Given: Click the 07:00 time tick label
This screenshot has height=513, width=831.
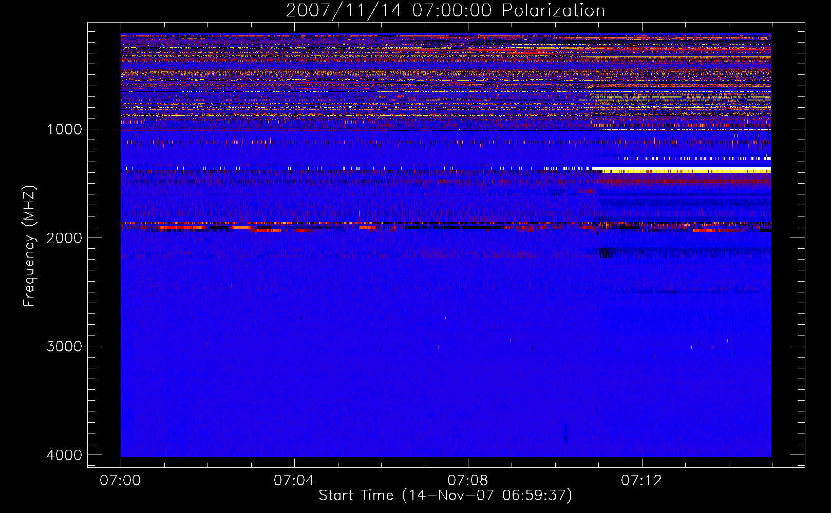Looking at the screenshot, I should click(x=120, y=481).
